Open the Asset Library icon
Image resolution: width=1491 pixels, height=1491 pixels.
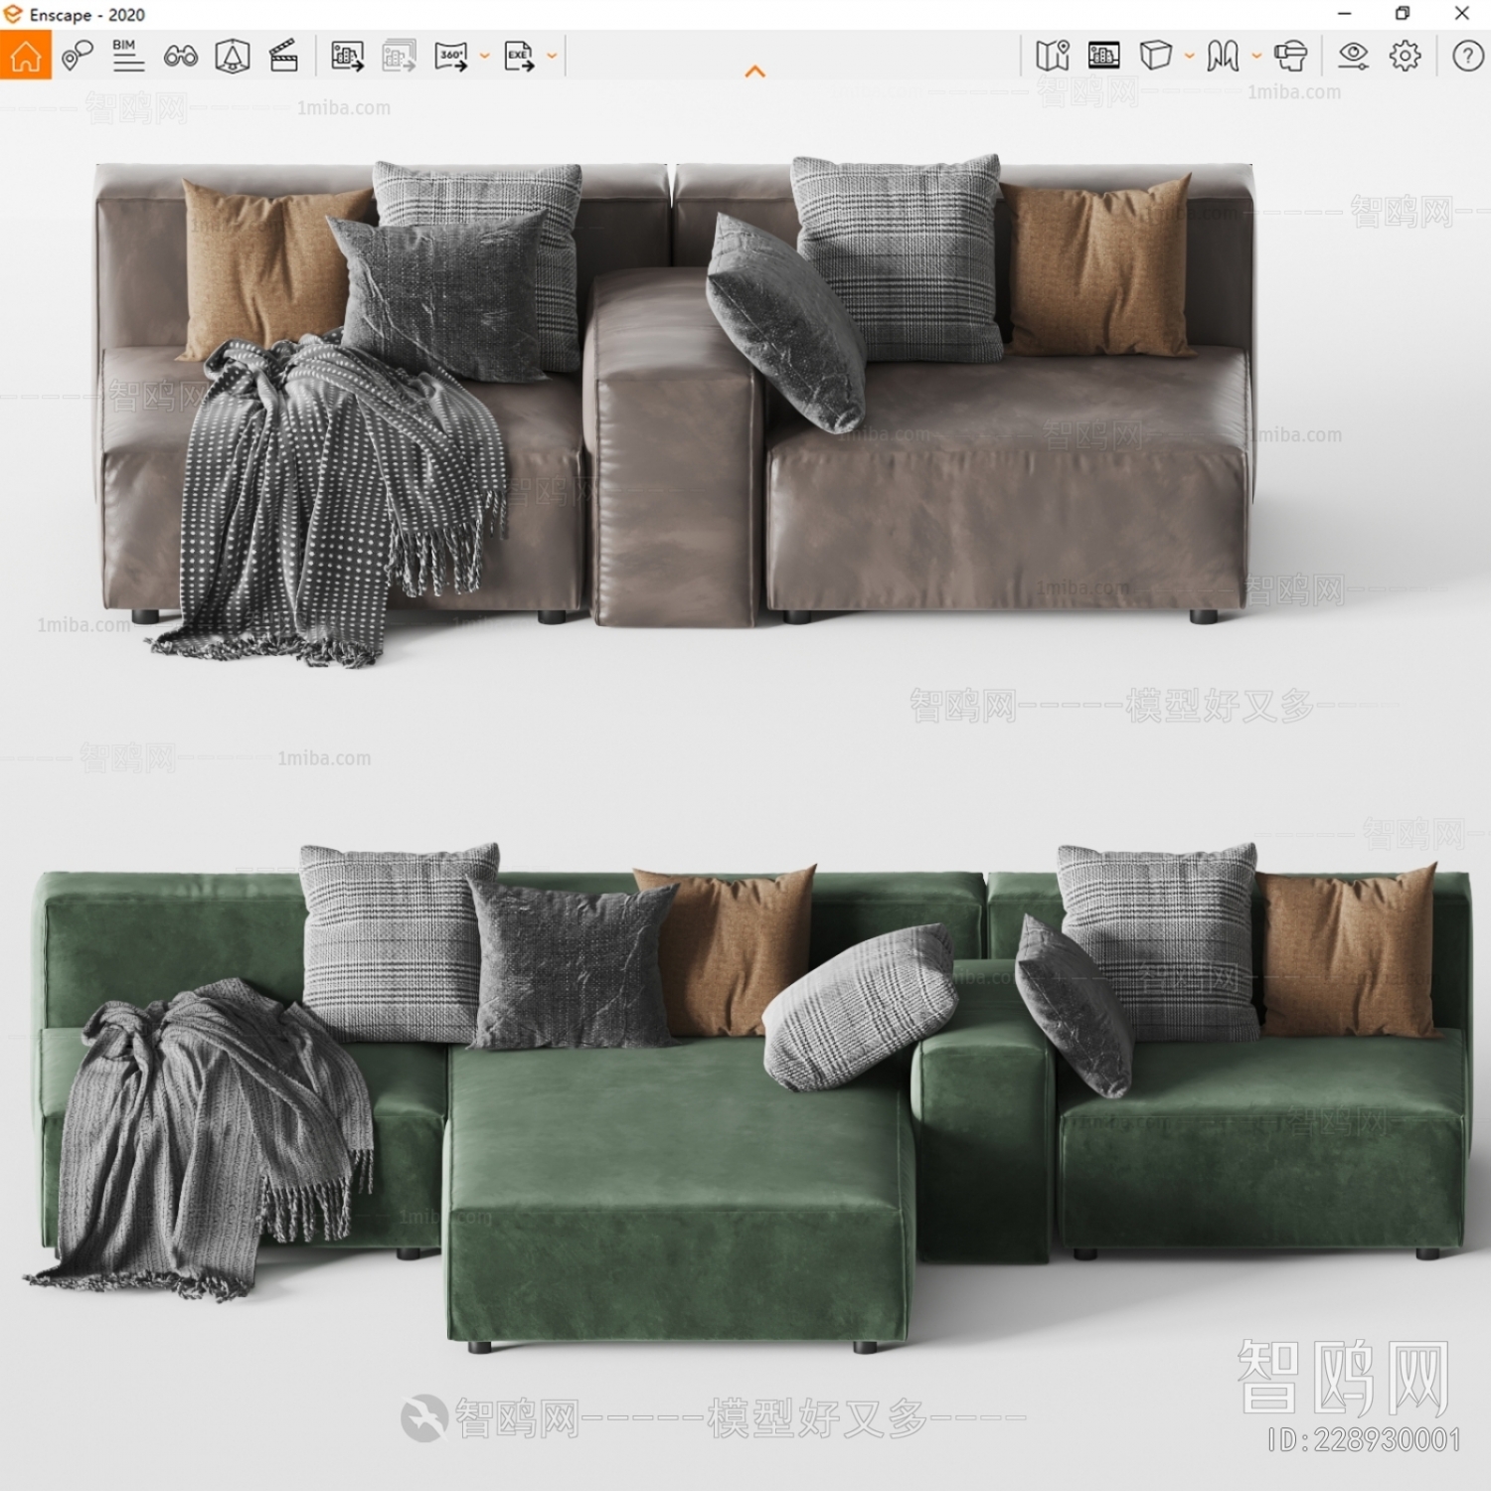pyautogui.click(x=1103, y=56)
